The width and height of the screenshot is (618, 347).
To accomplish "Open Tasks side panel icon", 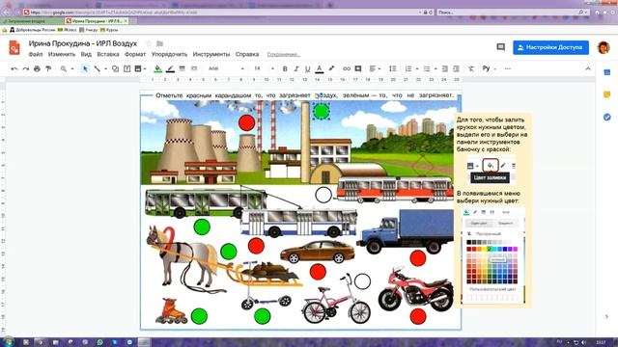I will (607, 117).
